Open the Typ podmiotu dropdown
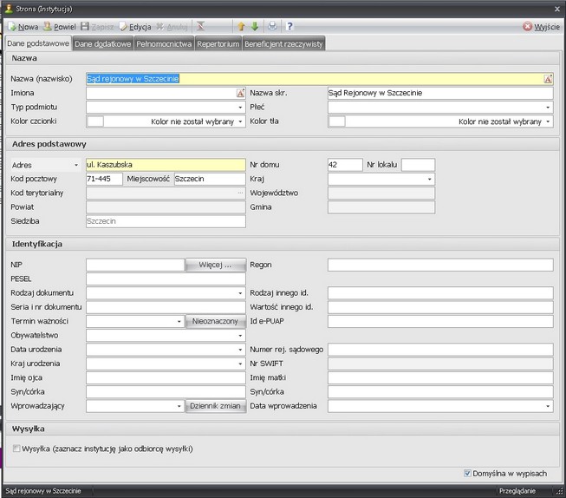This screenshot has width=566, height=498. (241, 108)
